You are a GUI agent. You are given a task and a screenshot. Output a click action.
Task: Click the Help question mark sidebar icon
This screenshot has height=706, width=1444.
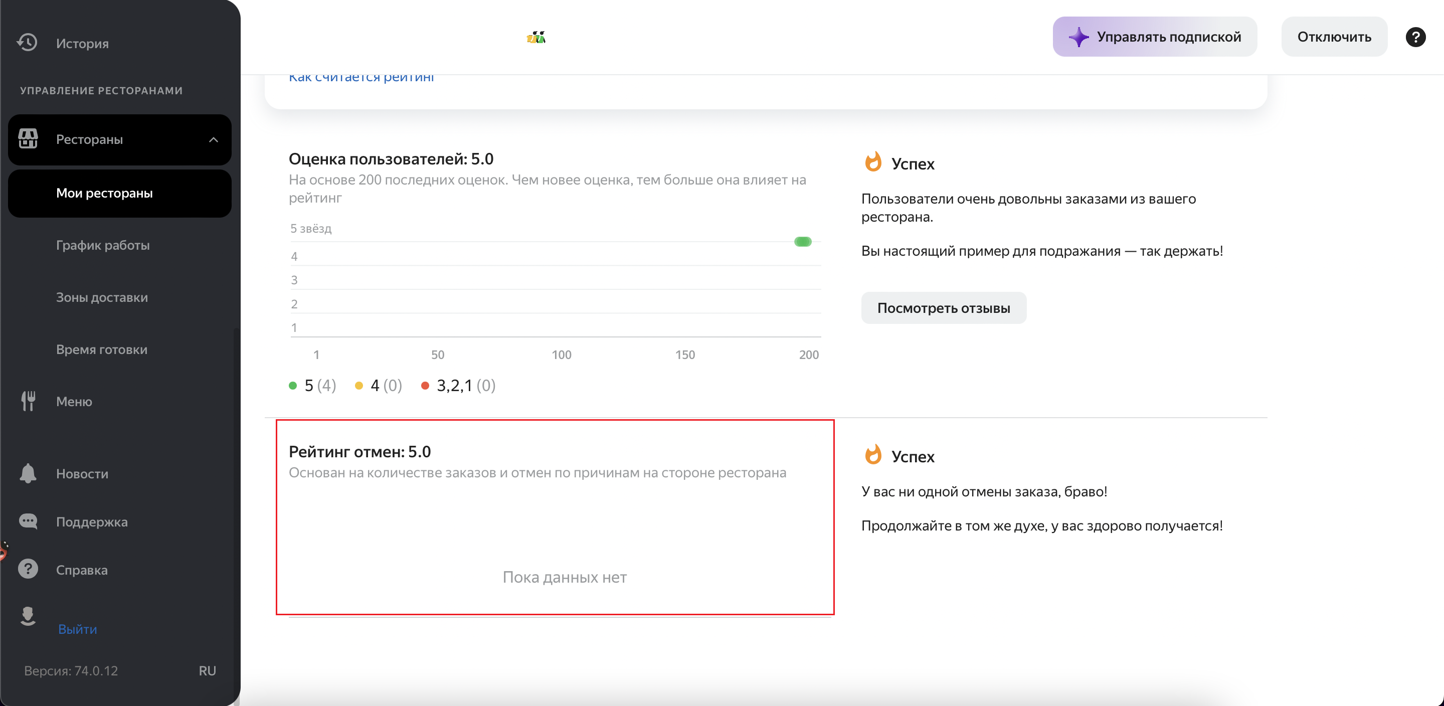pyautogui.click(x=28, y=569)
